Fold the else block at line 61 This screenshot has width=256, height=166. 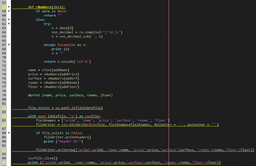[9, 20]
